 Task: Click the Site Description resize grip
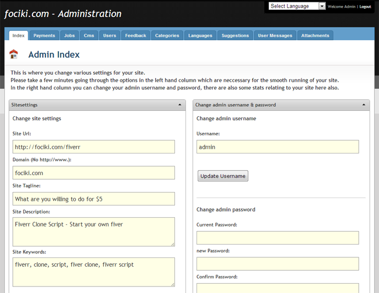(x=173, y=245)
